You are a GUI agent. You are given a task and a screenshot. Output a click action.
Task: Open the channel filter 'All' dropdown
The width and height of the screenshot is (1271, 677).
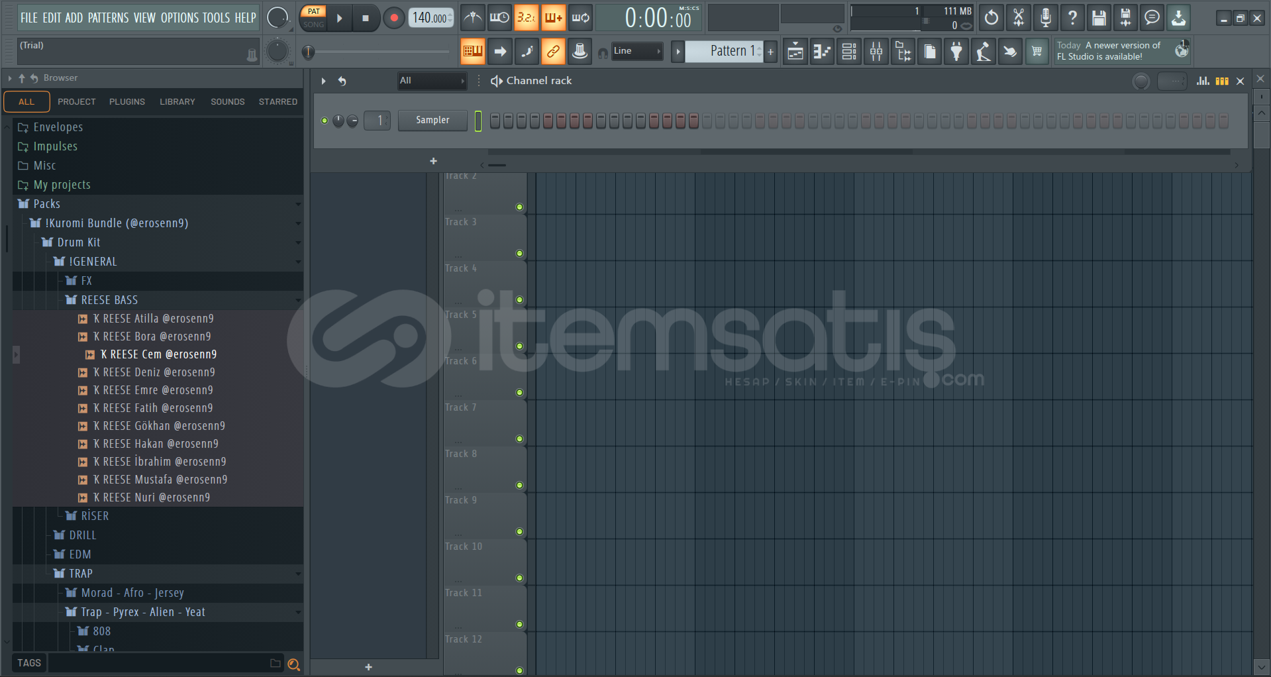(432, 81)
